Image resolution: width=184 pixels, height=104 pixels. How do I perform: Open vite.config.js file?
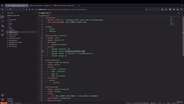tap(13, 46)
